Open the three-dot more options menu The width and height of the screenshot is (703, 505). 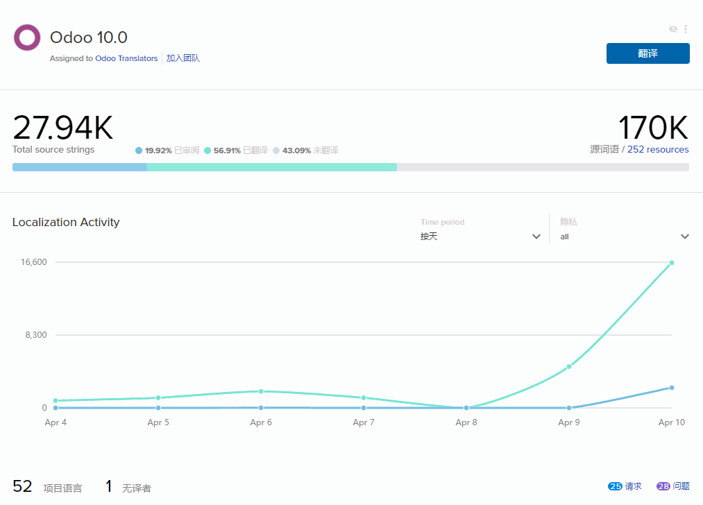pos(686,29)
